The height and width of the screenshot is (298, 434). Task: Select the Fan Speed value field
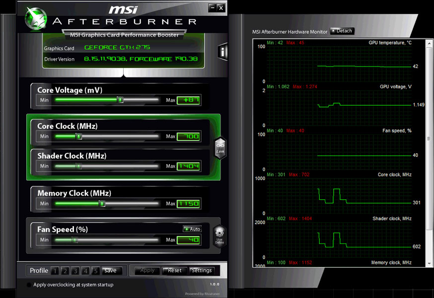click(x=188, y=240)
